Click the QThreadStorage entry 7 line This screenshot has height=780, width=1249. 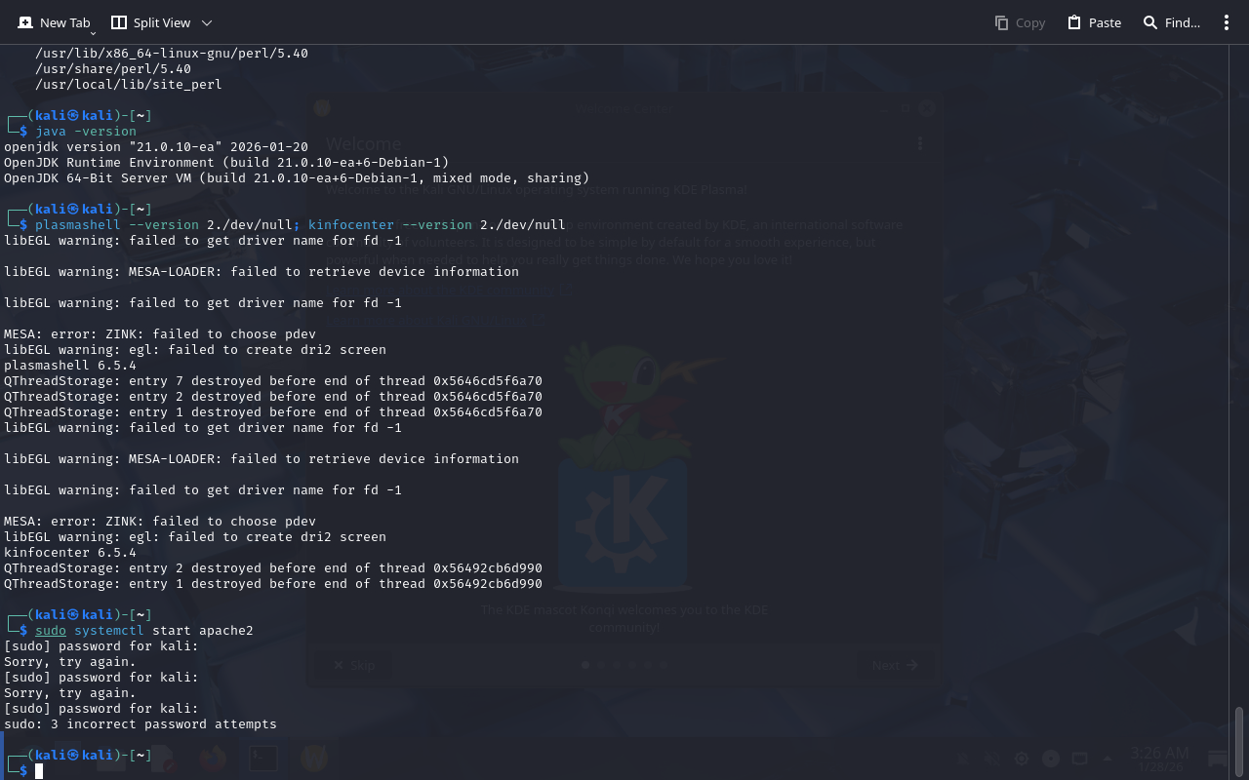pyautogui.click(x=273, y=381)
